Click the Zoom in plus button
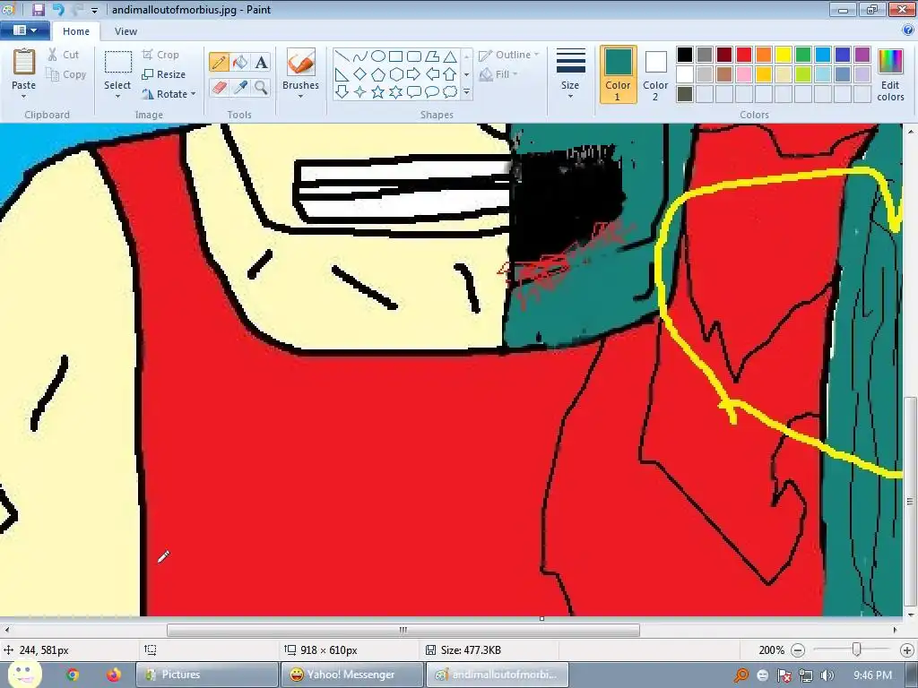 pos(907,650)
